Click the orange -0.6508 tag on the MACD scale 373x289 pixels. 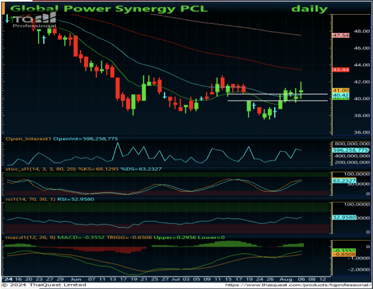tap(344, 254)
